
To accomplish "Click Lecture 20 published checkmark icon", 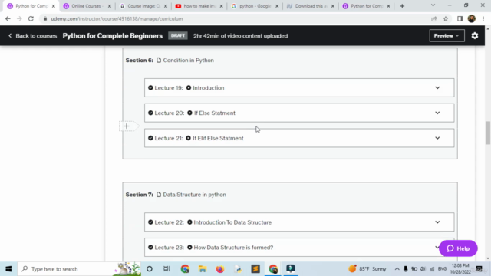I will [150, 113].
